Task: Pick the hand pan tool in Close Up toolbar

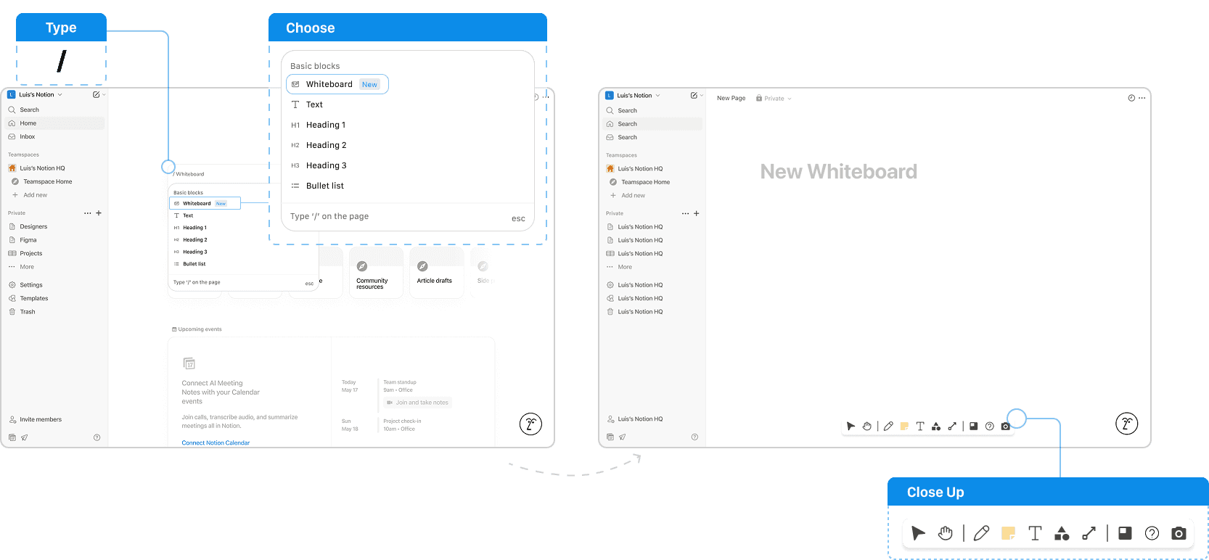Action: coord(945,533)
